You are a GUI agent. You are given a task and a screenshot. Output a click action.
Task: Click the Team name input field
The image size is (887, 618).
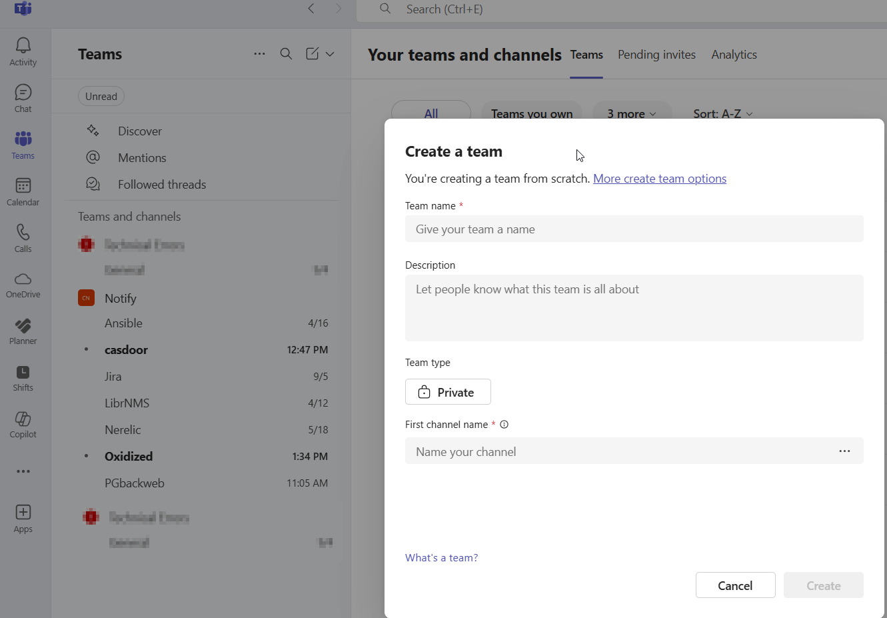tap(634, 229)
